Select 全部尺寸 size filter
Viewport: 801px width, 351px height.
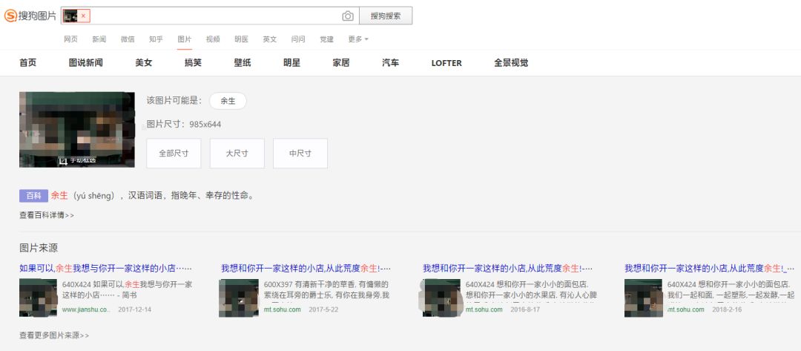click(174, 154)
